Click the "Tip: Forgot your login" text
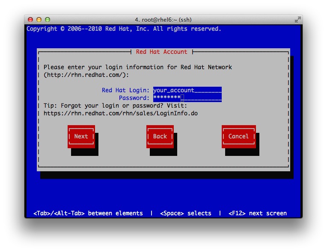327x252 pixels. [x=115, y=105]
